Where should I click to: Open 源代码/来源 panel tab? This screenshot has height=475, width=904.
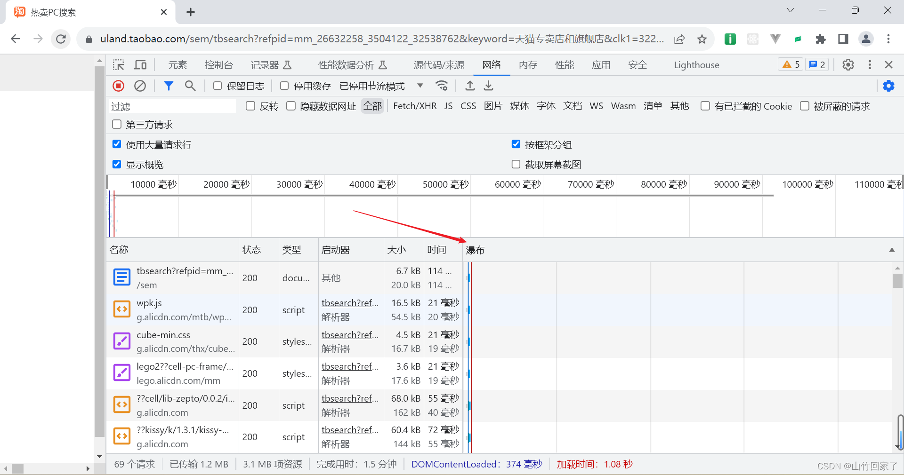pyautogui.click(x=439, y=65)
